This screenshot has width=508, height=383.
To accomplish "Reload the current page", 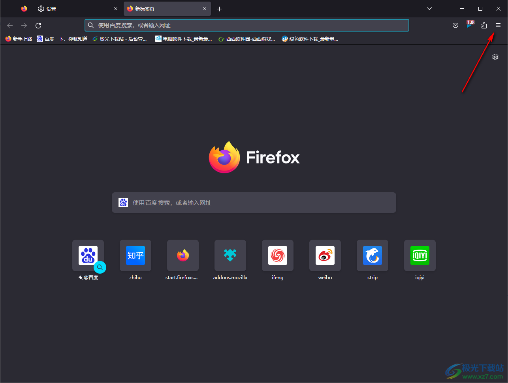I will (38, 25).
